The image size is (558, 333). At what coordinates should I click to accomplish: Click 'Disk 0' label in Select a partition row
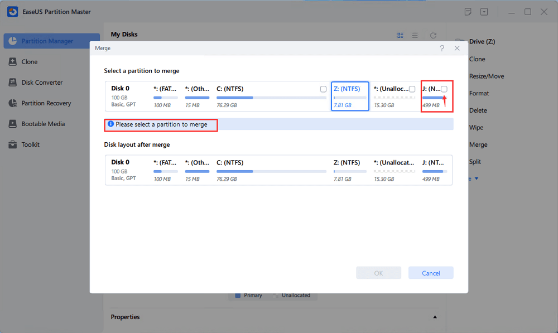pos(120,88)
